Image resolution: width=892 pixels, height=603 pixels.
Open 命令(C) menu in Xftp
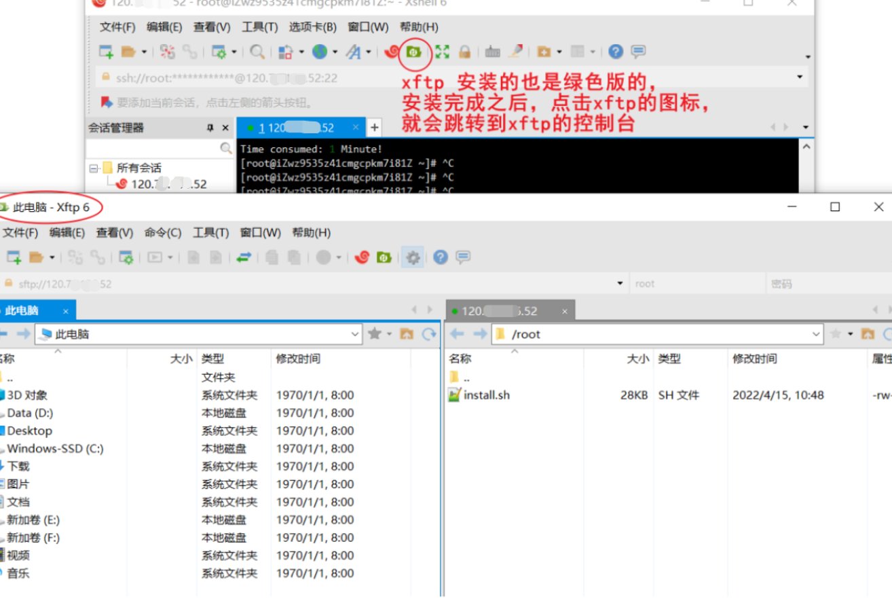163,233
